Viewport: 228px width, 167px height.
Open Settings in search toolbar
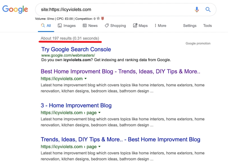click(190, 26)
